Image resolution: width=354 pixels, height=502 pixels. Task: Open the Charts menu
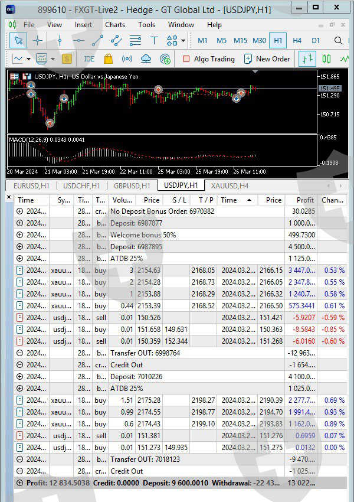115,25
